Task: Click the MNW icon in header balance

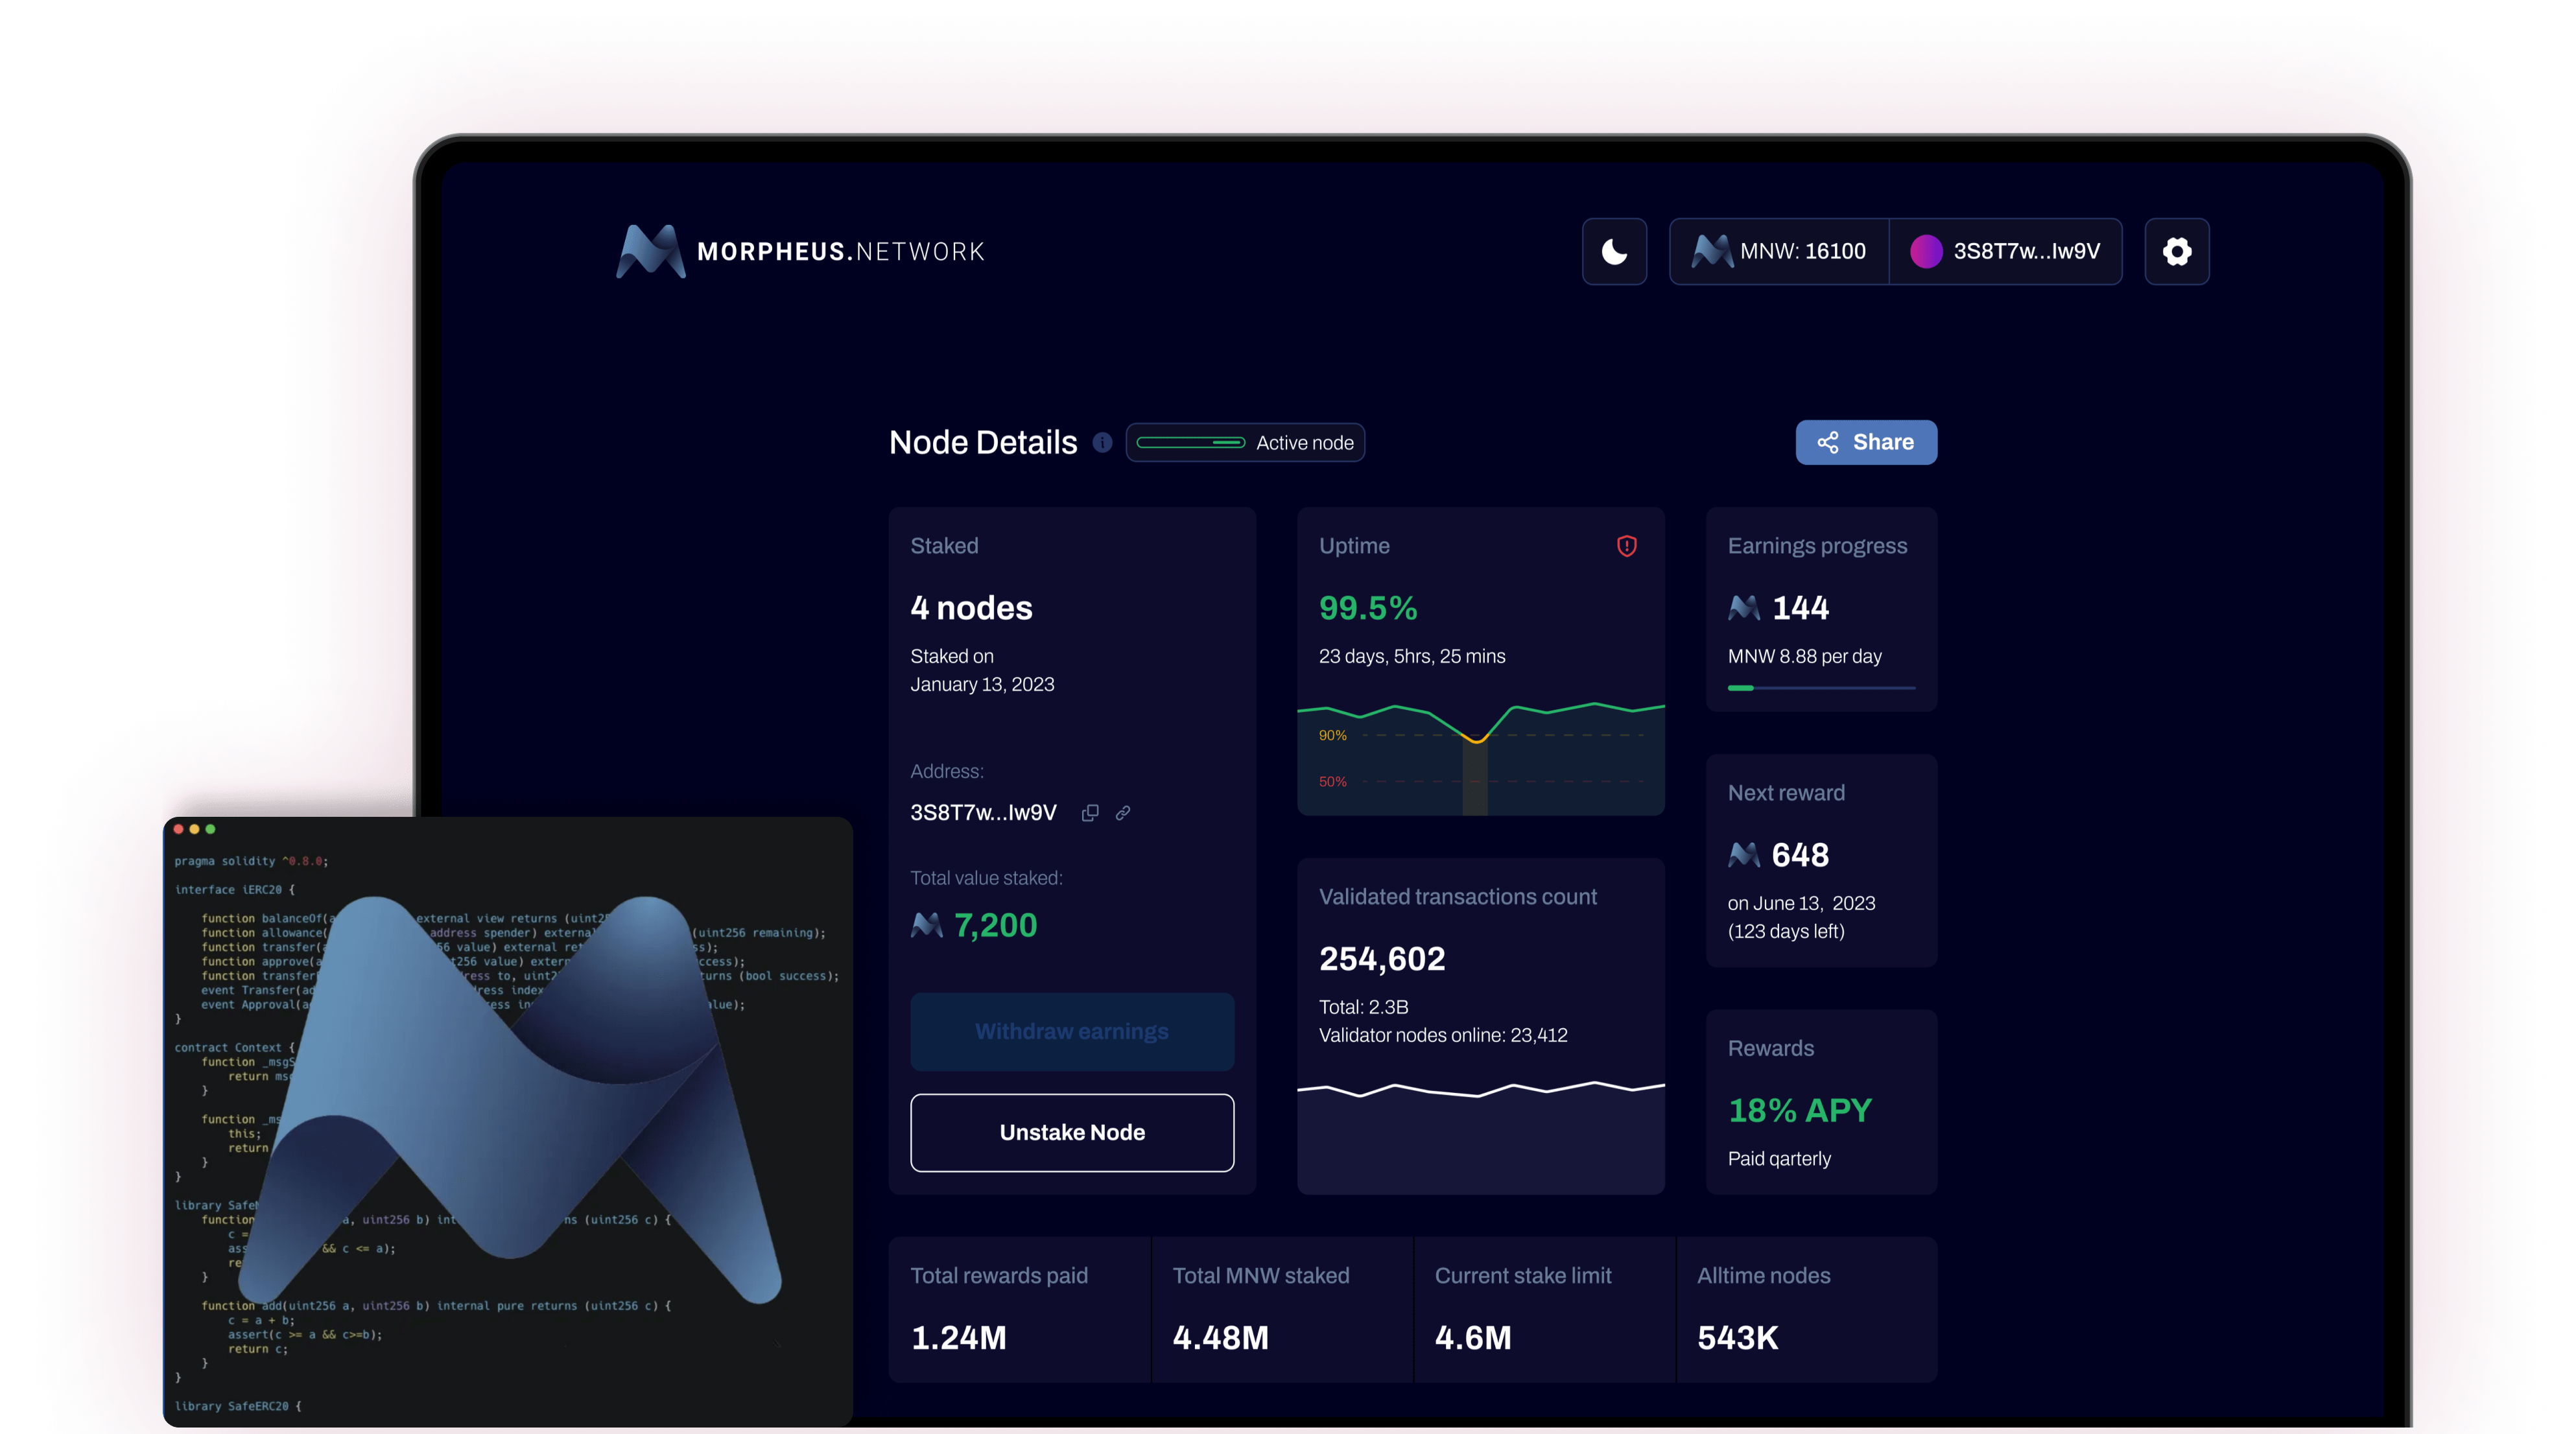Action: (x=1712, y=251)
